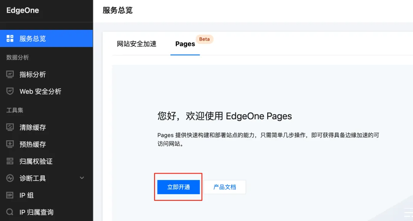The image size is (413, 221).
Task: Select the Pages tab
Action: (185, 44)
